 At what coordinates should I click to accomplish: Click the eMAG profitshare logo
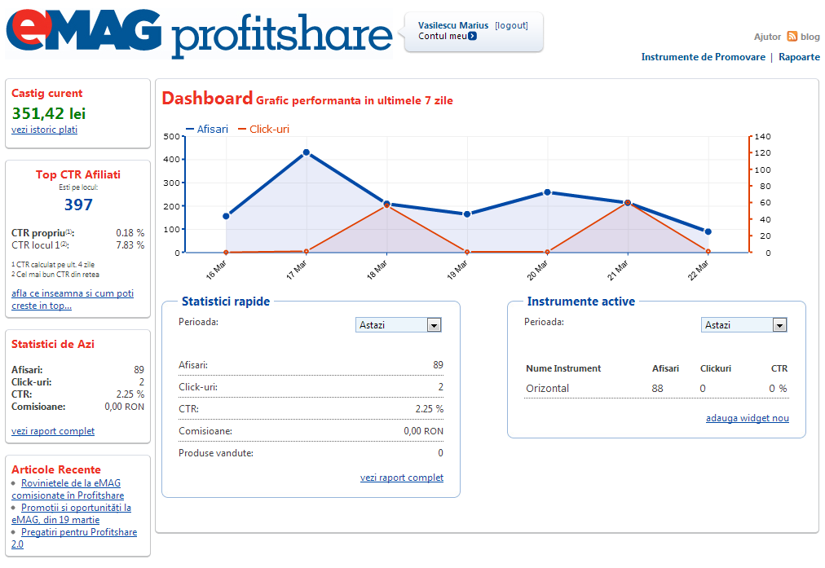(x=199, y=33)
